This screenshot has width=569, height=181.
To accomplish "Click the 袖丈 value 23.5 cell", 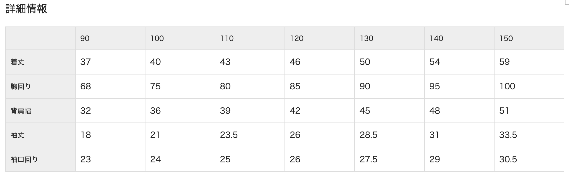I will coord(250,135).
